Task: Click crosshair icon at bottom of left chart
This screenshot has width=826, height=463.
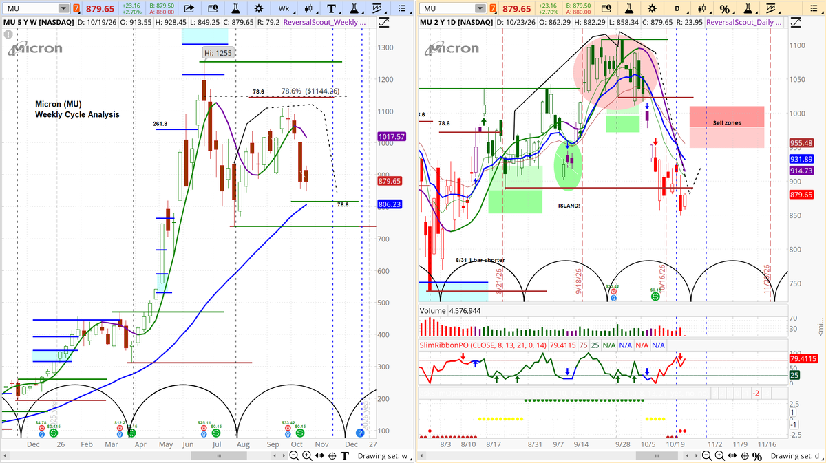Action: (x=332, y=456)
